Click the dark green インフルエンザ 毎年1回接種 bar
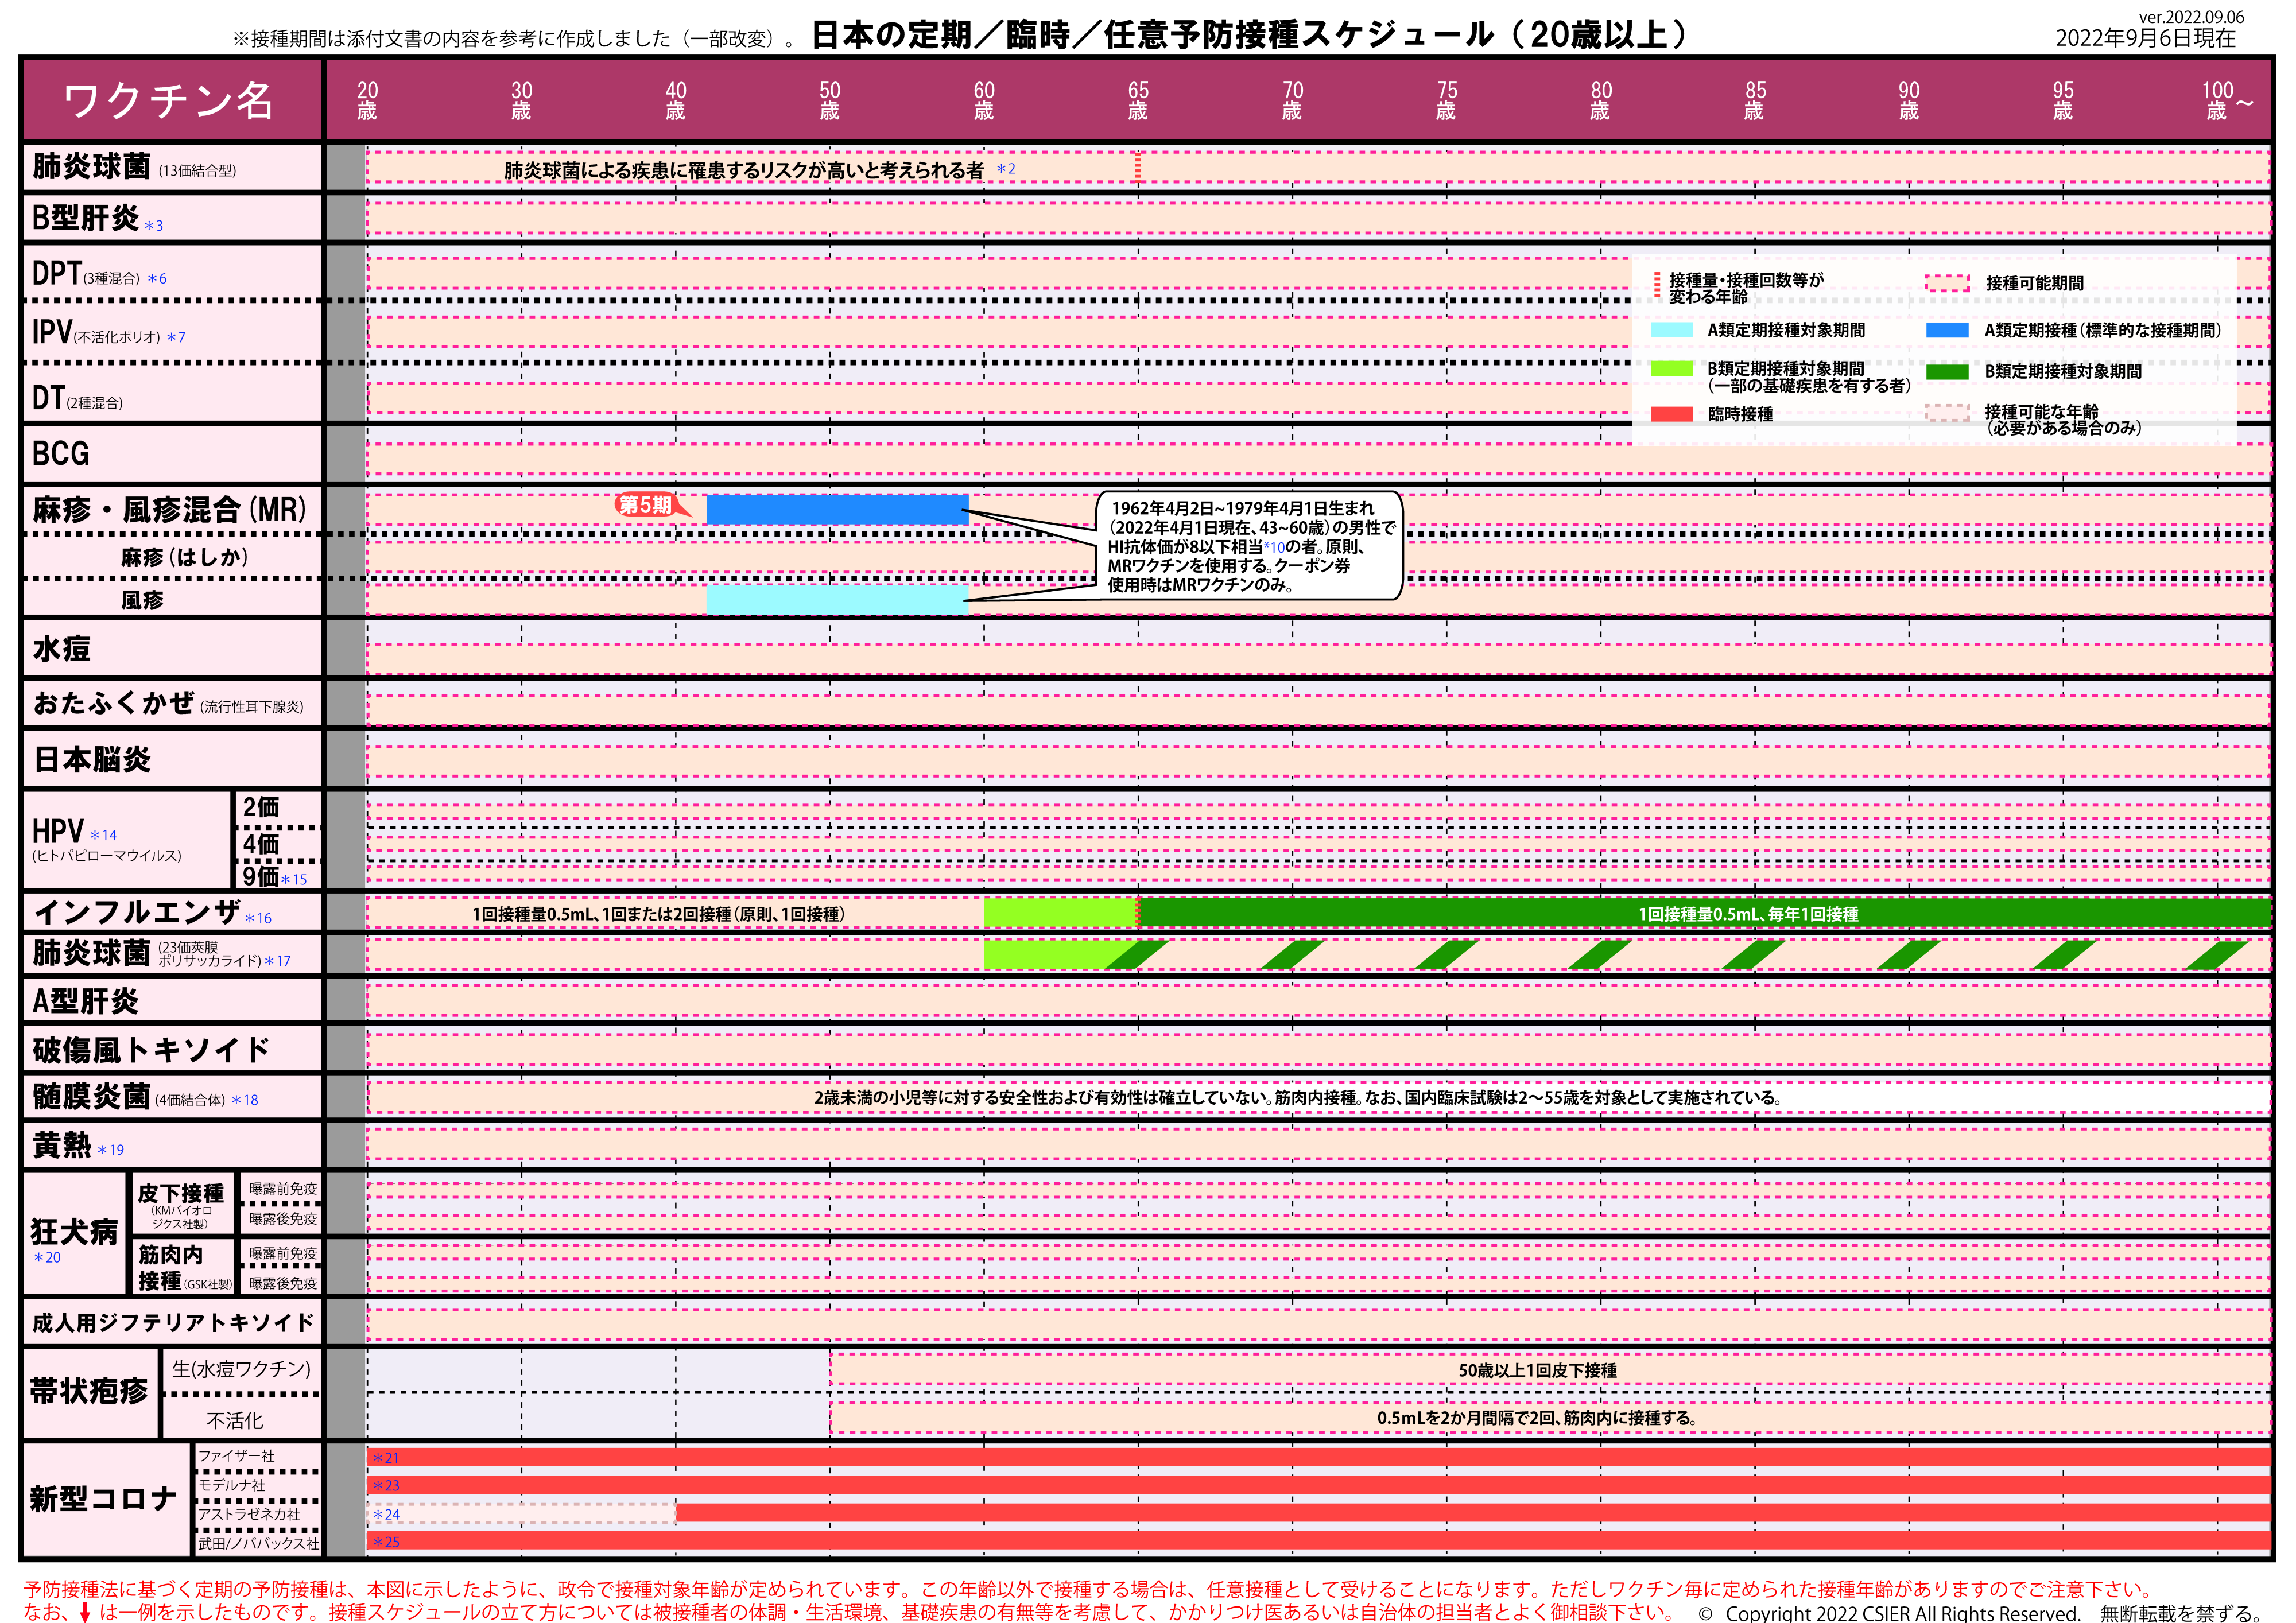2296x1623 pixels. point(1700,913)
